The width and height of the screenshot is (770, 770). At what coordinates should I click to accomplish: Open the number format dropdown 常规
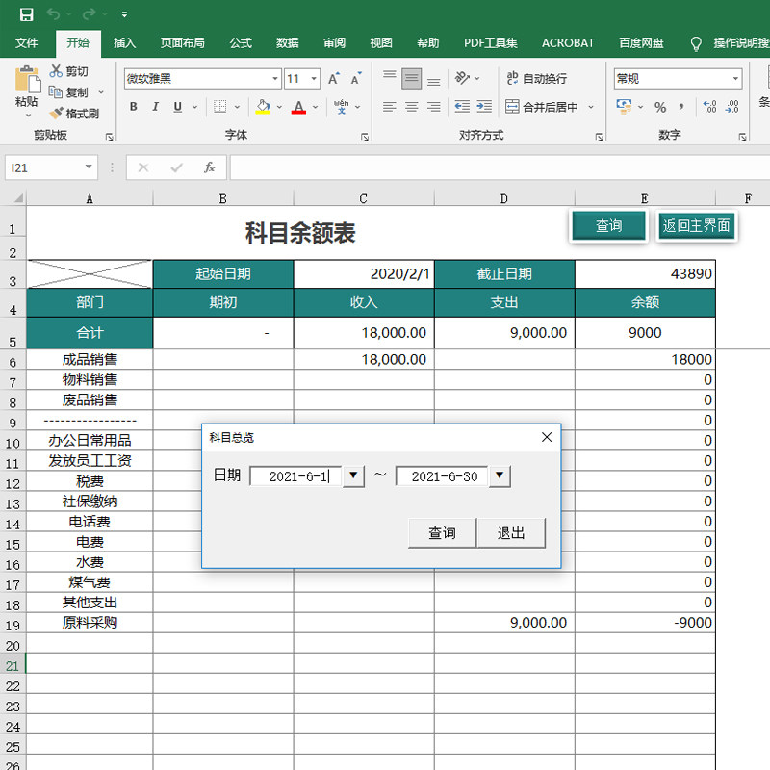click(x=735, y=79)
